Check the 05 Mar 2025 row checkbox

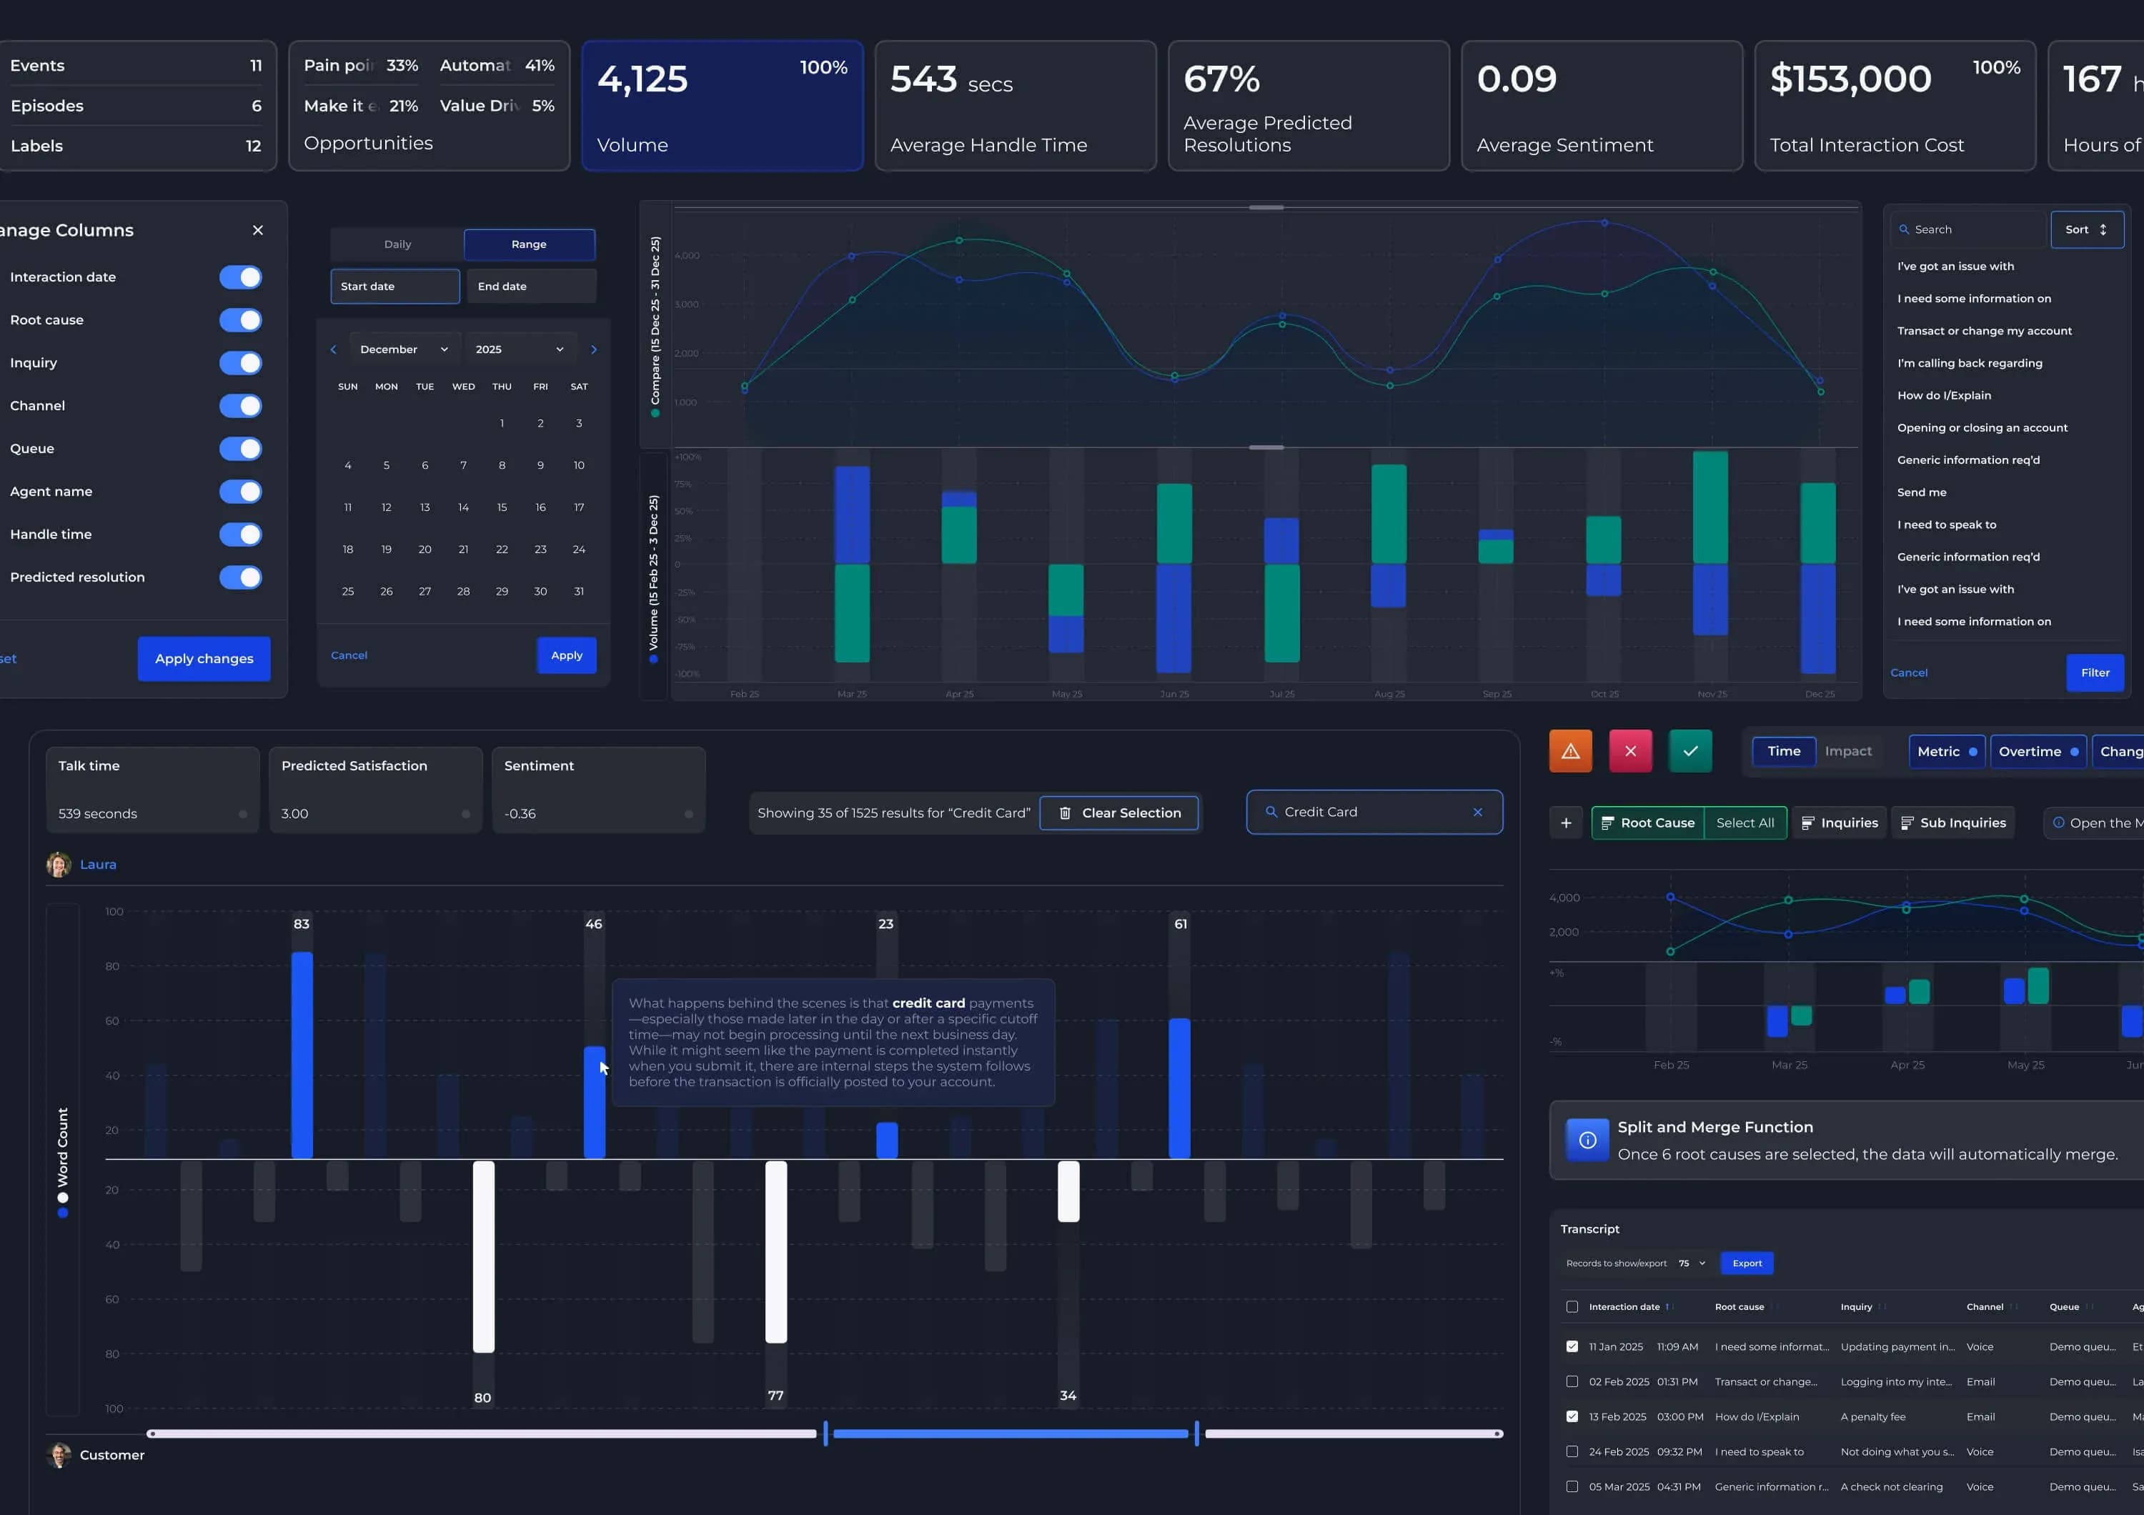point(1572,1487)
